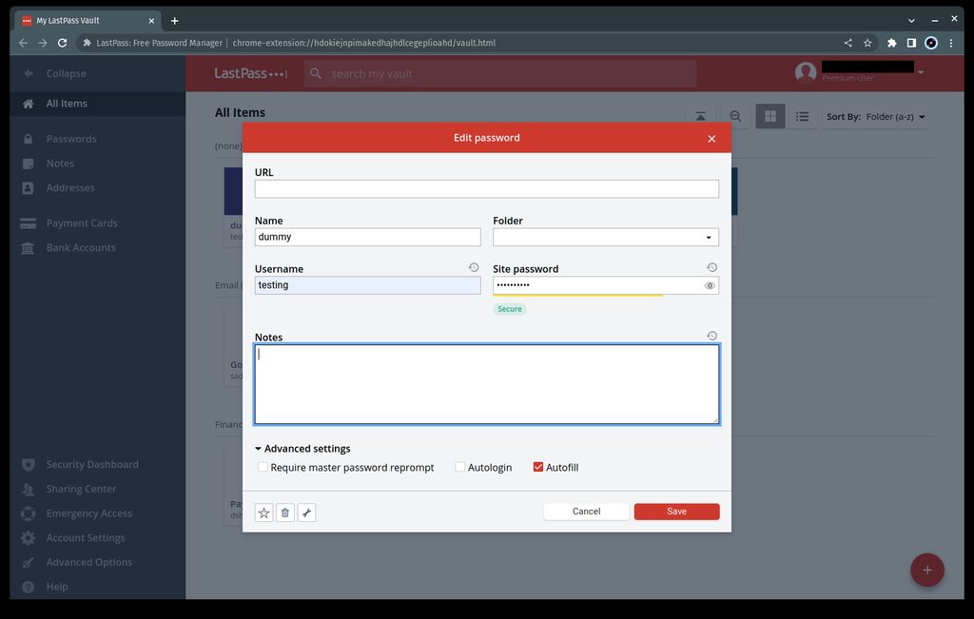Collapse the LastPass sidebar

tap(54, 73)
